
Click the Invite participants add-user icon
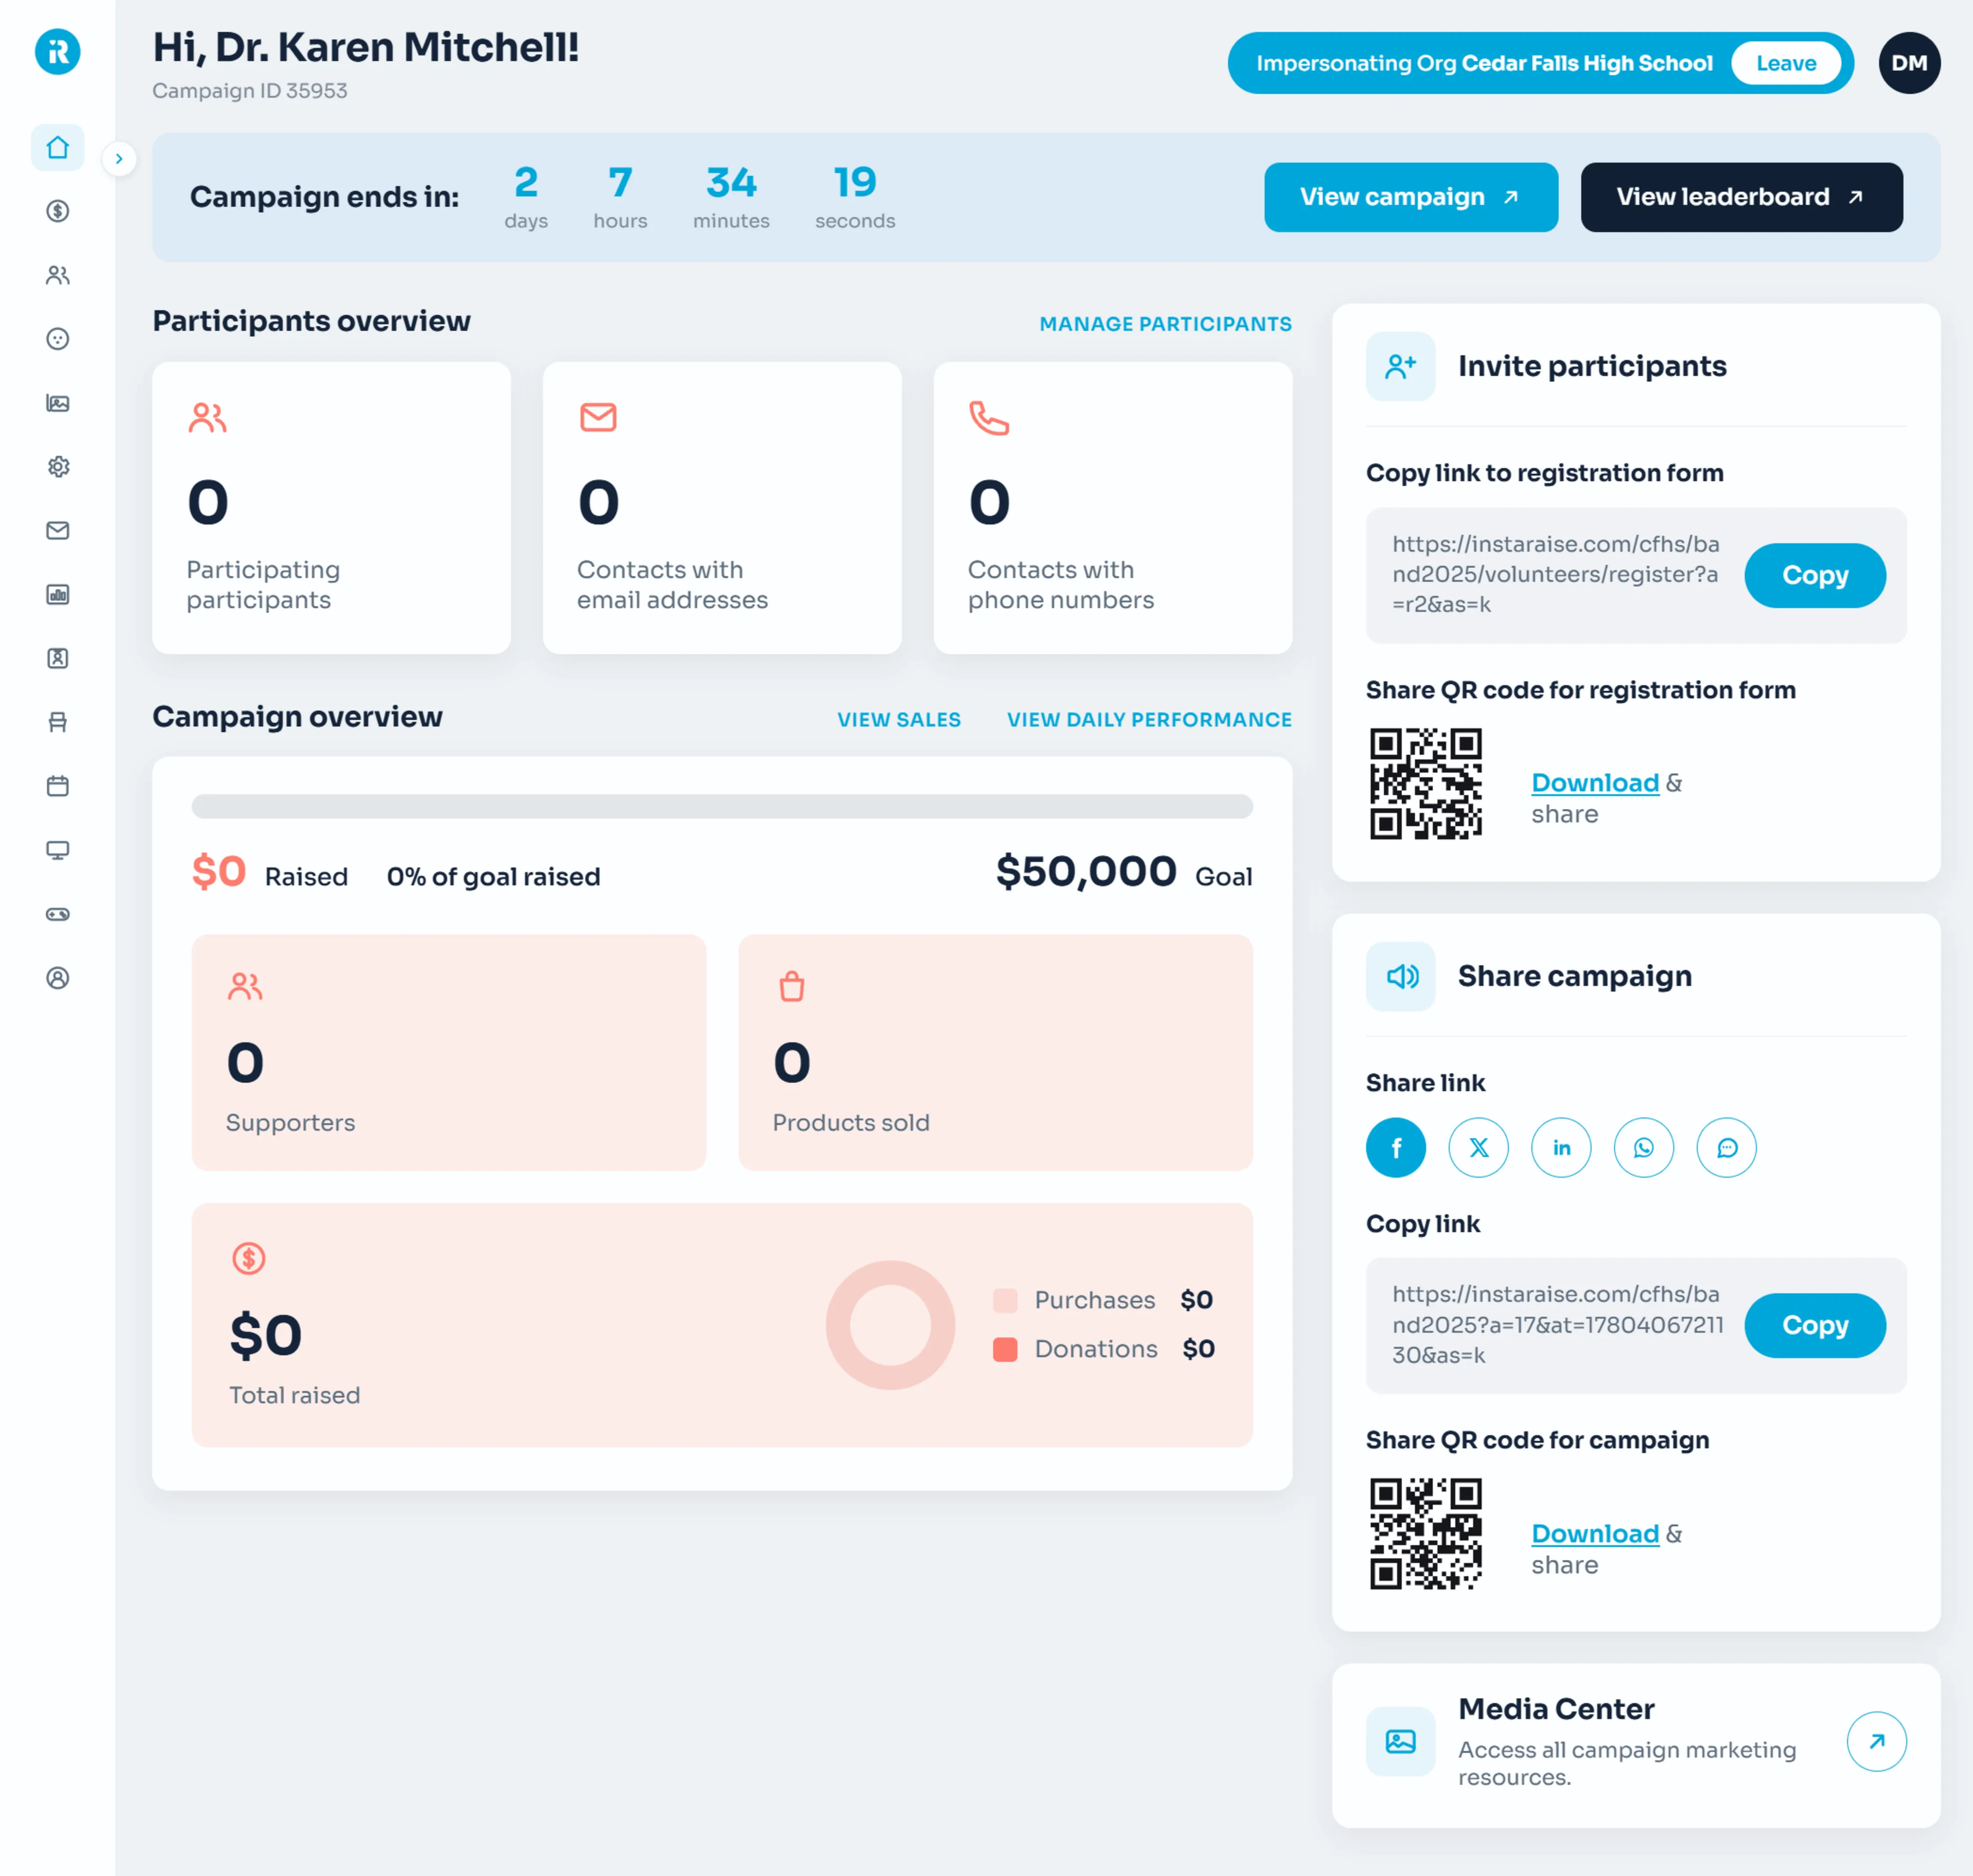(x=1400, y=366)
